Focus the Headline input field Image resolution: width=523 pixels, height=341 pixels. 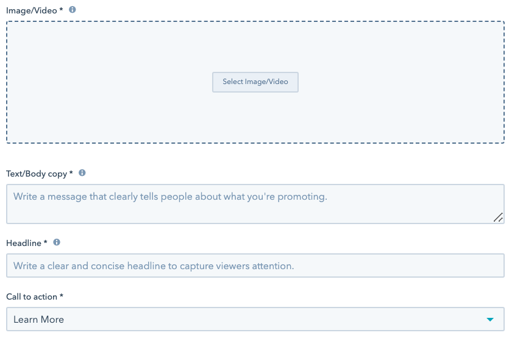tap(255, 265)
